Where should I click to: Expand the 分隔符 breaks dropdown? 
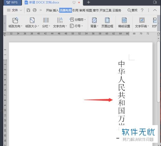tap(85, 20)
